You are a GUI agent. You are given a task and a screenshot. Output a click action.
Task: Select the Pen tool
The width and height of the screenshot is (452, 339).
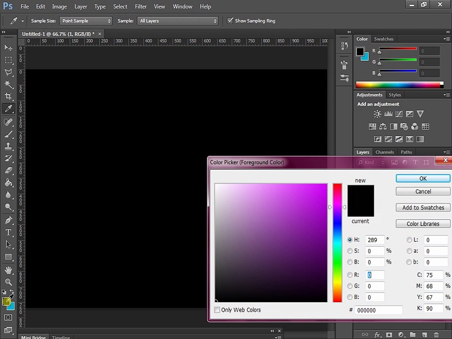pyautogui.click(x=8, y=220)
